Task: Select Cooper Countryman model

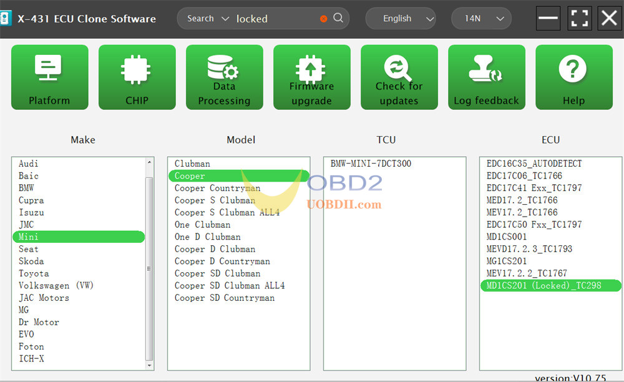Action: 239,188
